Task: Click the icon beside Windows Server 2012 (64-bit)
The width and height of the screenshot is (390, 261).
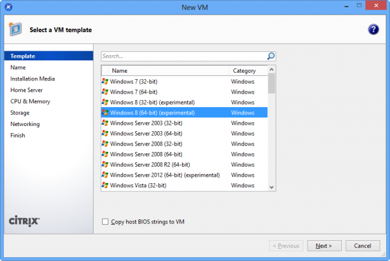Action: 105,175
